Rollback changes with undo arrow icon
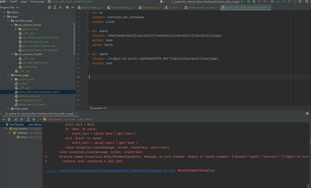The width and height of the screenshot is (311, 188). point(300,2)
